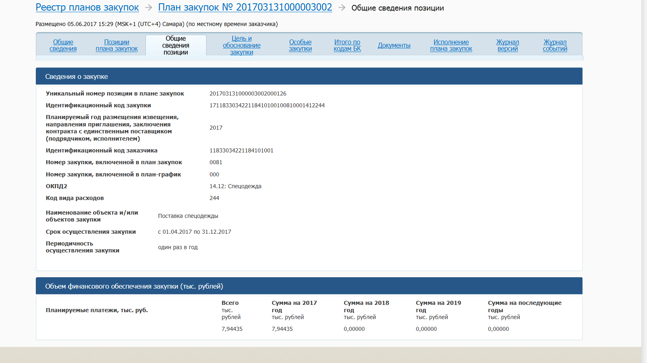Show the Итого по кодам БК tab

[347, 45]
